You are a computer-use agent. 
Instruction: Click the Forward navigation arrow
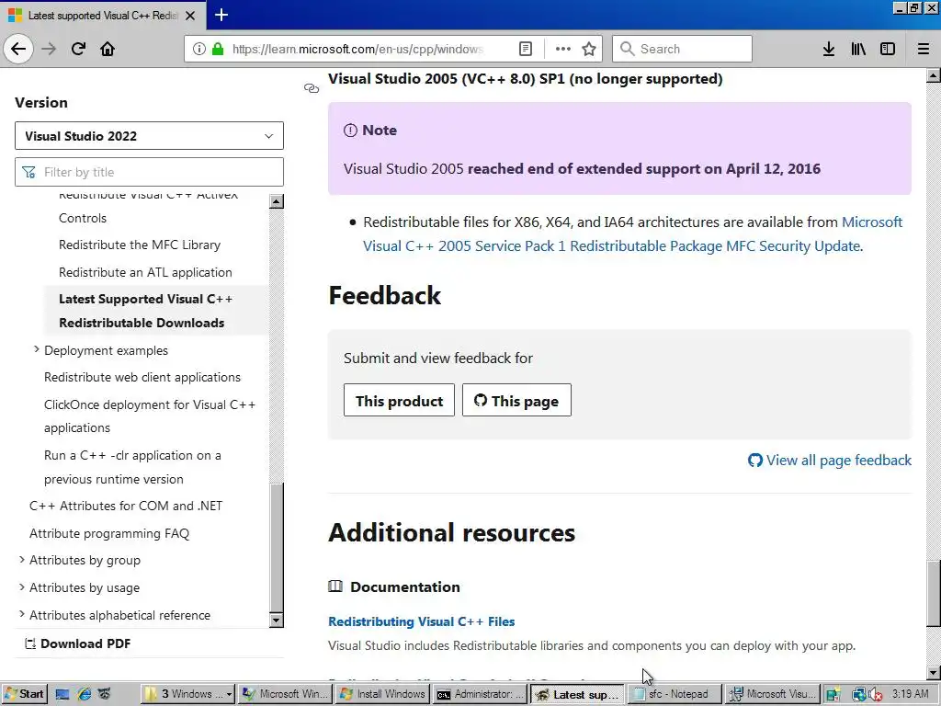(49, 49)
